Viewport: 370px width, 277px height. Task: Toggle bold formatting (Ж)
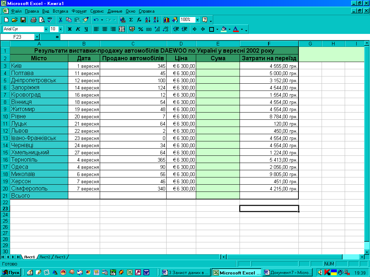[69, 29]
